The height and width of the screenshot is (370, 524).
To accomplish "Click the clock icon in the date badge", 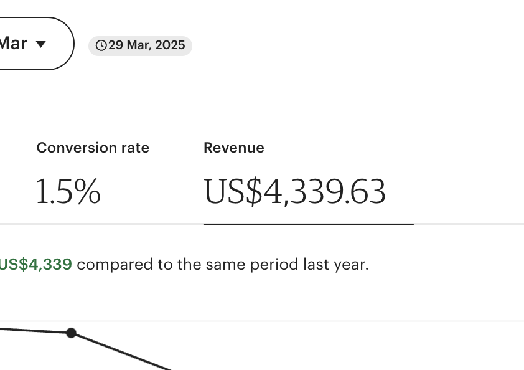I will click(x=101, y=45).
